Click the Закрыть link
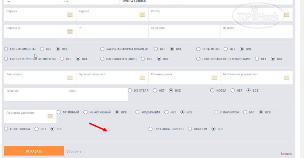Screen dimensions: 304x158 (286, 154)
